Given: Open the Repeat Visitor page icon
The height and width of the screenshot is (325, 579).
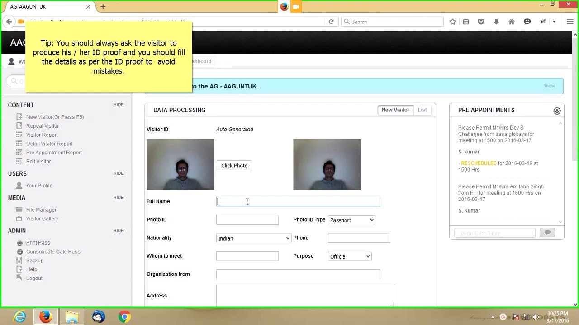Looking at the screenshot, I should click(19, 126).
